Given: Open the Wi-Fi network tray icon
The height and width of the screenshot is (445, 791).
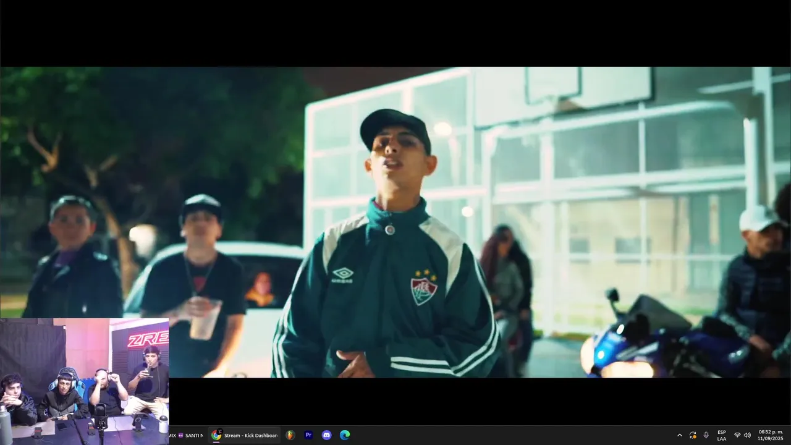Looking at the screenshot, I should pyautogui.click(x=737, y=435).
